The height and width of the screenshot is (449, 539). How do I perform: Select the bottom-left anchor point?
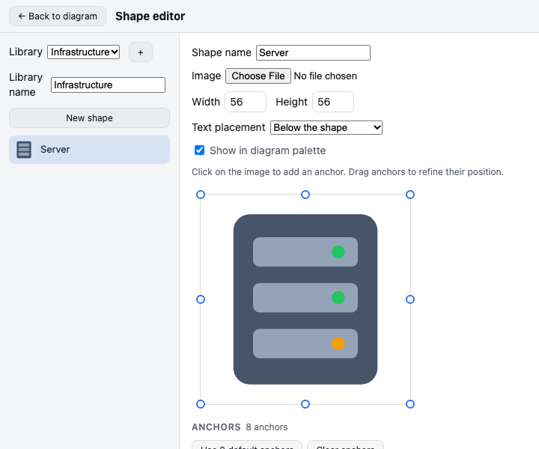coord(201,404)
